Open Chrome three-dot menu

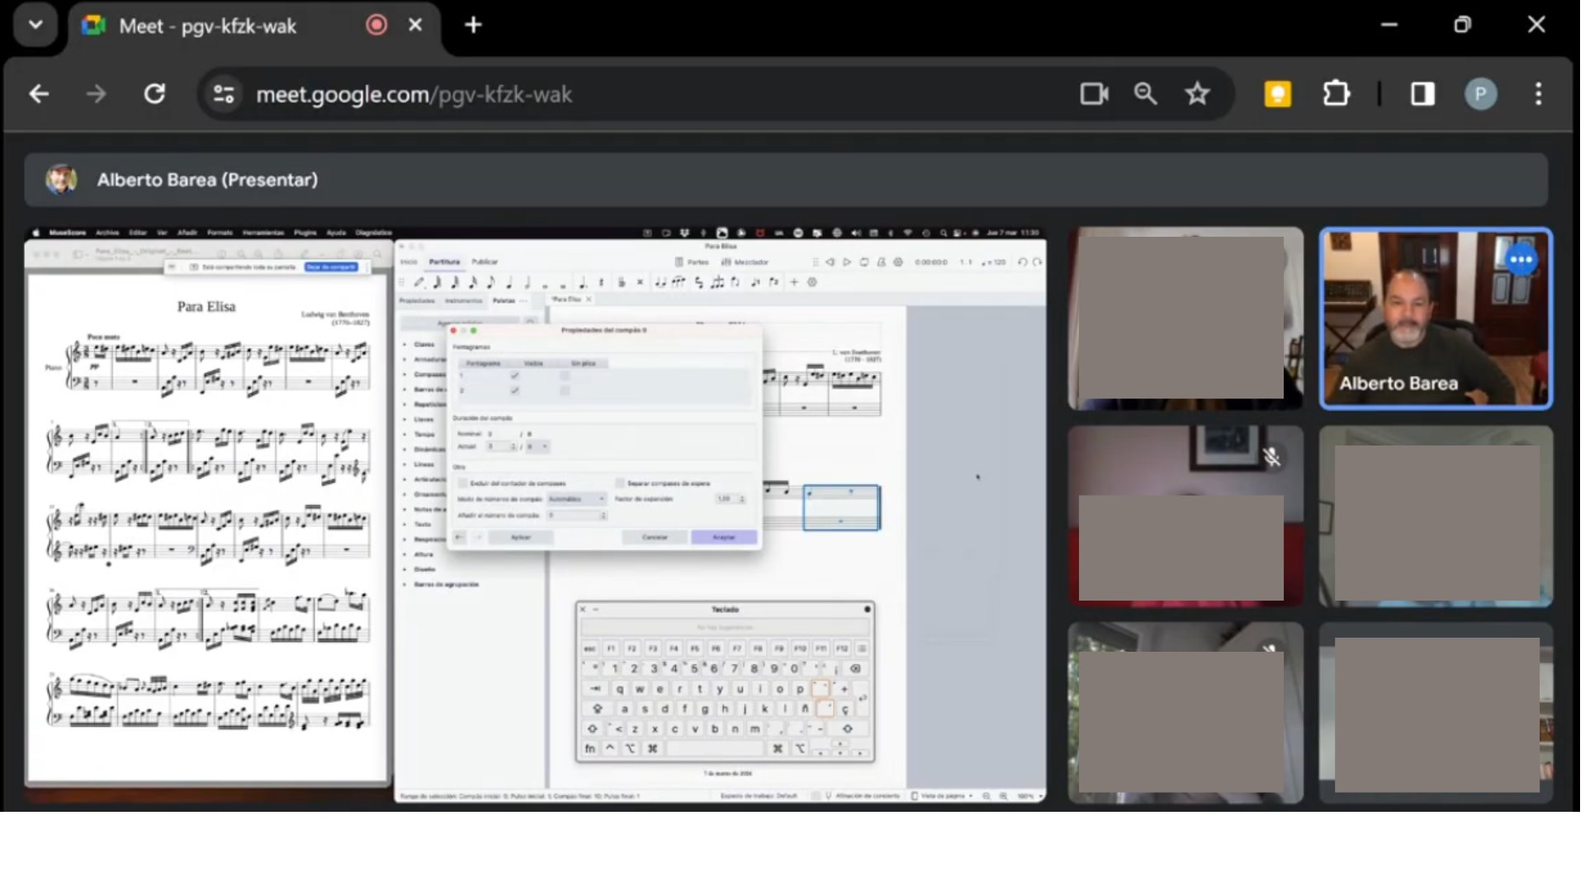pyautogui.click(x=1538, y=94)
